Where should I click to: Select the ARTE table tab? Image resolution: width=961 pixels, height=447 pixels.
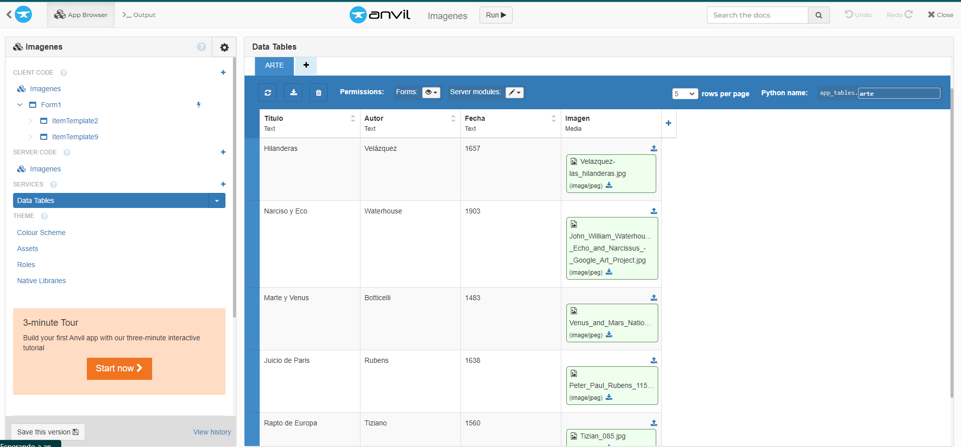coord(274,66)
